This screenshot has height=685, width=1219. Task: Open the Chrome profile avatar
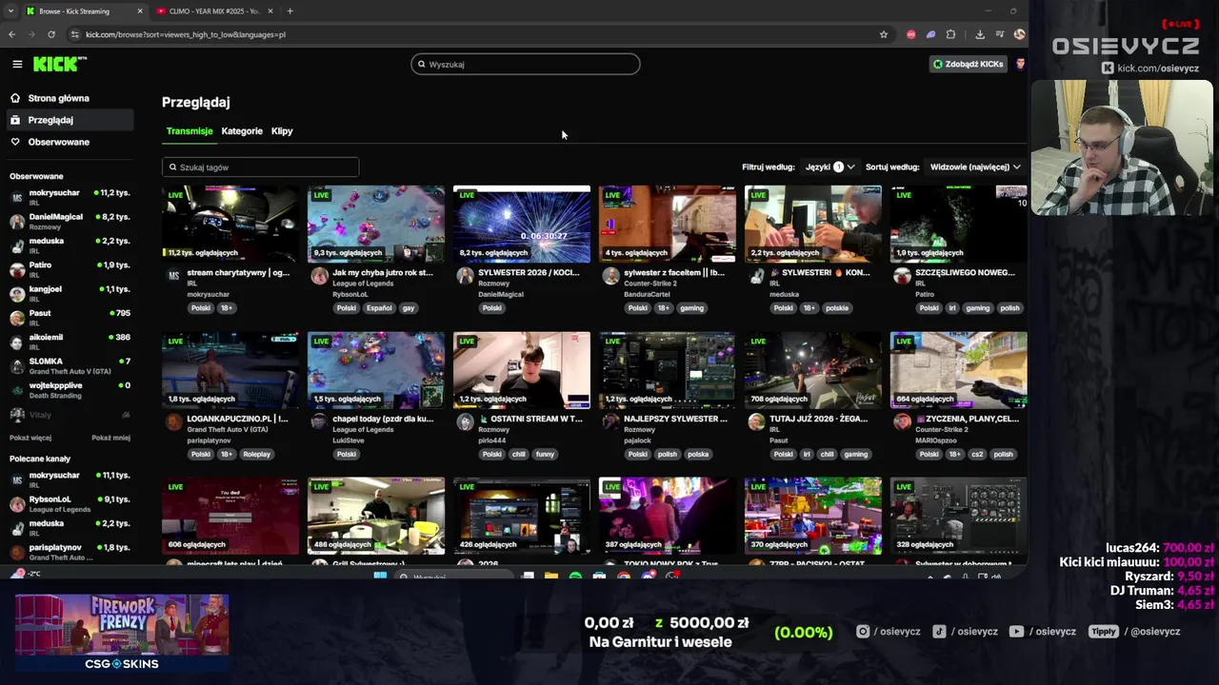coord(1019,34)
